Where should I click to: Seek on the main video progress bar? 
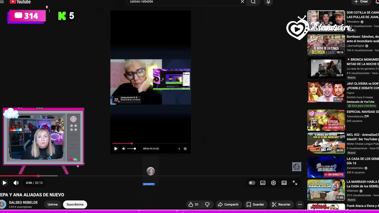(150, 176)
